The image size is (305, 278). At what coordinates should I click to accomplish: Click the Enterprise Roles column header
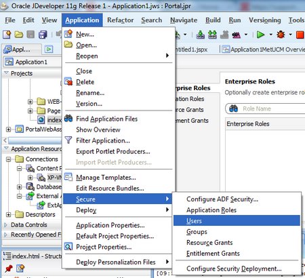pyautogui.click(x=265, y=124)
